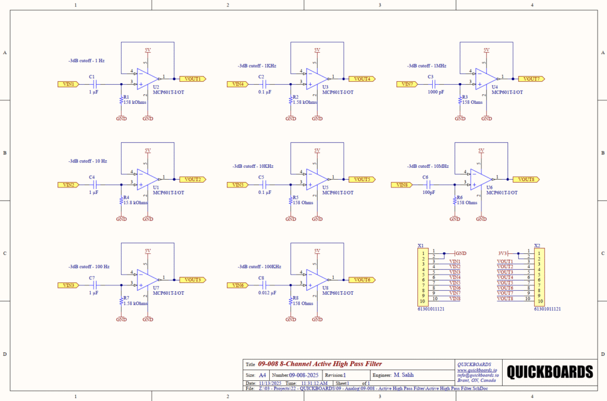This screenshot has height=401, width=607.
Task: Select the VIN1 input port
Action: pyautogui.click(x=67, y=84)
